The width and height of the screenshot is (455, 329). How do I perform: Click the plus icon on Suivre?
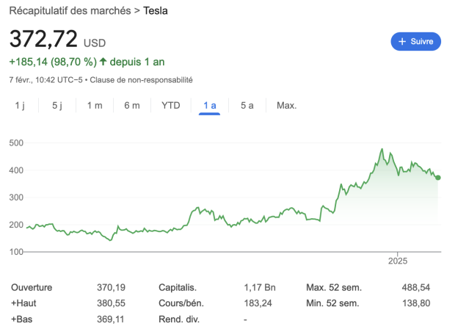[x=402, y=42]
